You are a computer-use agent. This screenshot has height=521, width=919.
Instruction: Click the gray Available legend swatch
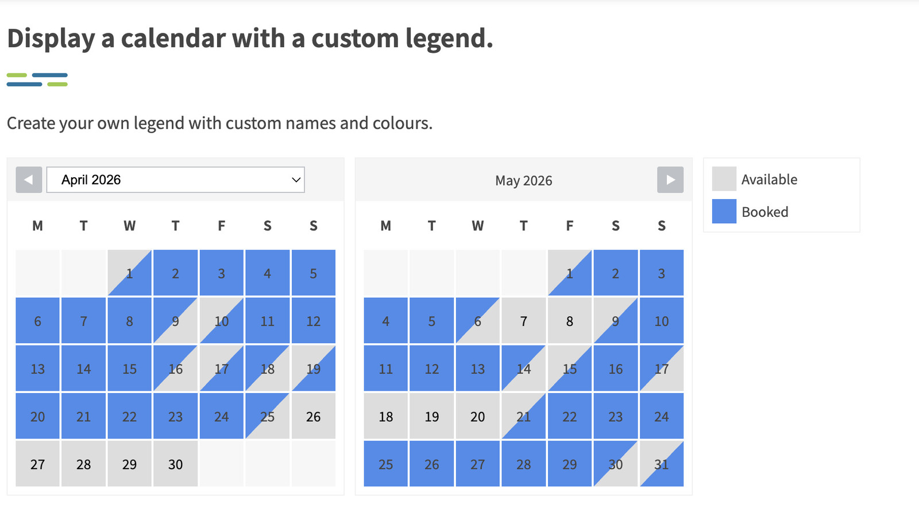tap(723, 179)
